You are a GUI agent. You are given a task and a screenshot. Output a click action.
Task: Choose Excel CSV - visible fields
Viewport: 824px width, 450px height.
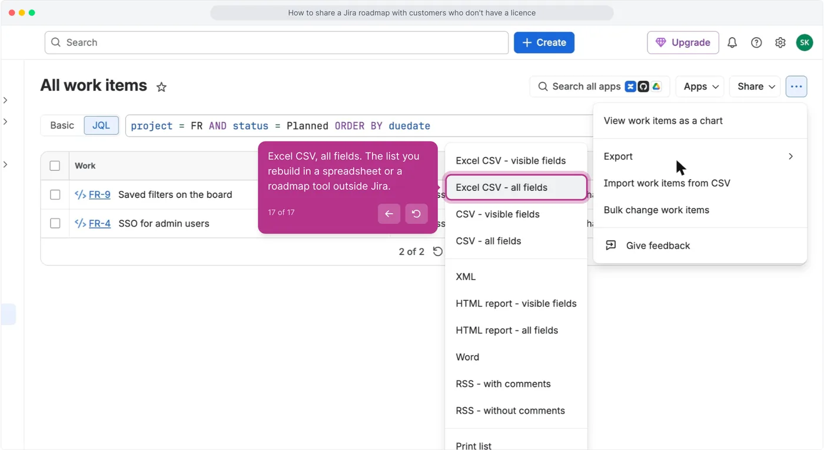point(516,161)
